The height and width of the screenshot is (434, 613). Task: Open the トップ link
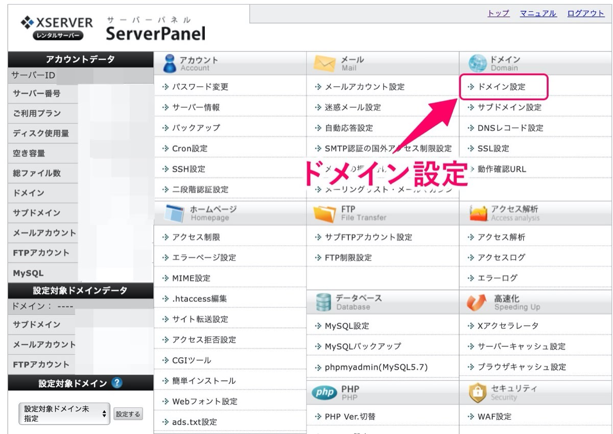pyautogui.click(x=499, y=13)
